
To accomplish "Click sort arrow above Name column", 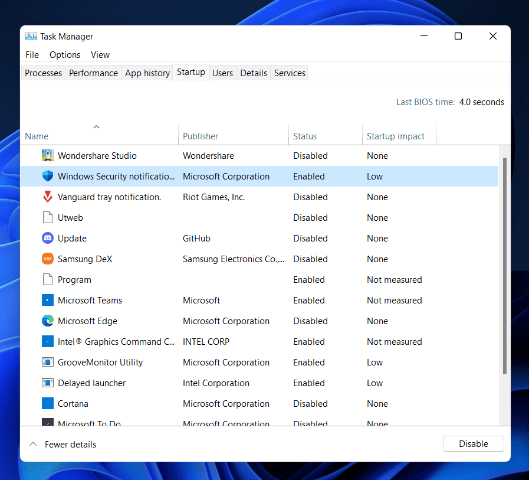I will pyautogui.click(x=97, y=126).
